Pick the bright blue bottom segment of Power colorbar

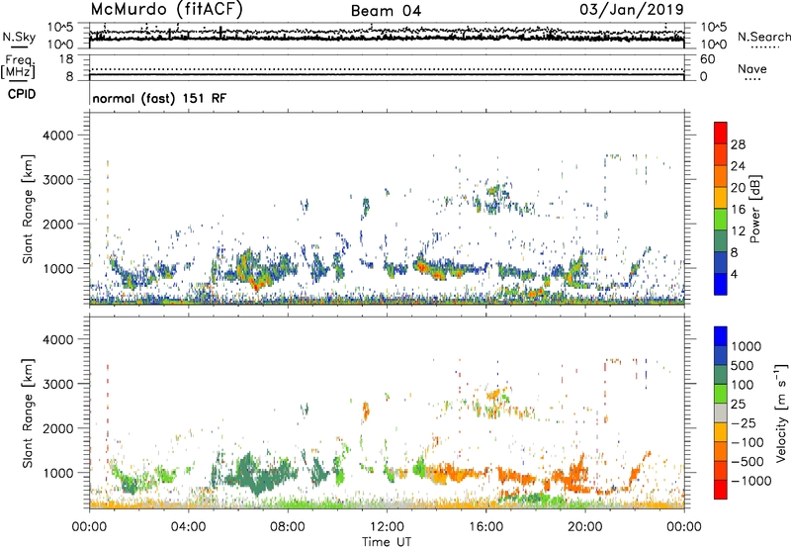721,284
